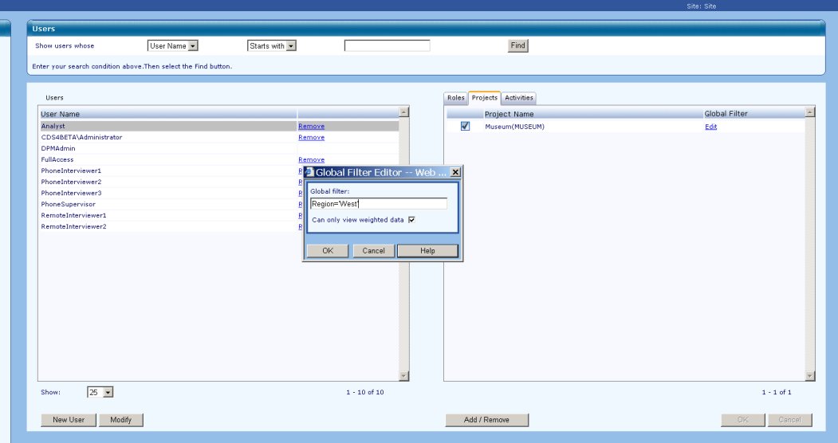Click users list scrollbar down arrow

404,376
